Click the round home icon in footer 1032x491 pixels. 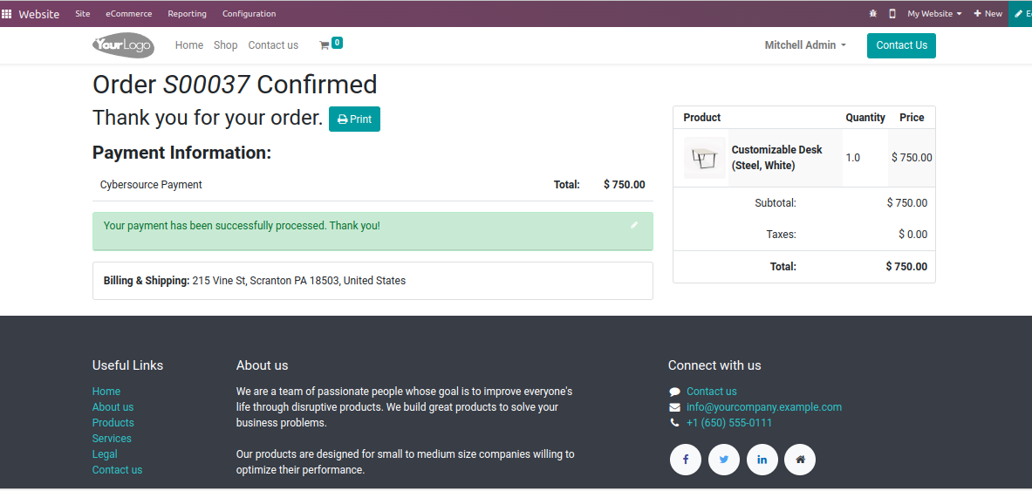pyautogui.click(x=800, y=460)
